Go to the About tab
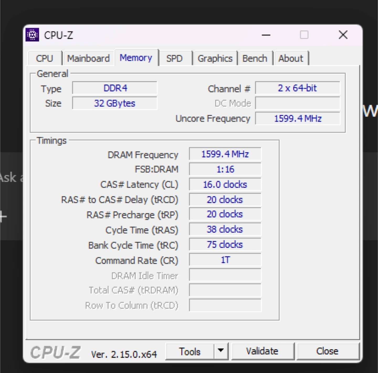The width and height of the screenshot is (378, 373). pos(291,58)
